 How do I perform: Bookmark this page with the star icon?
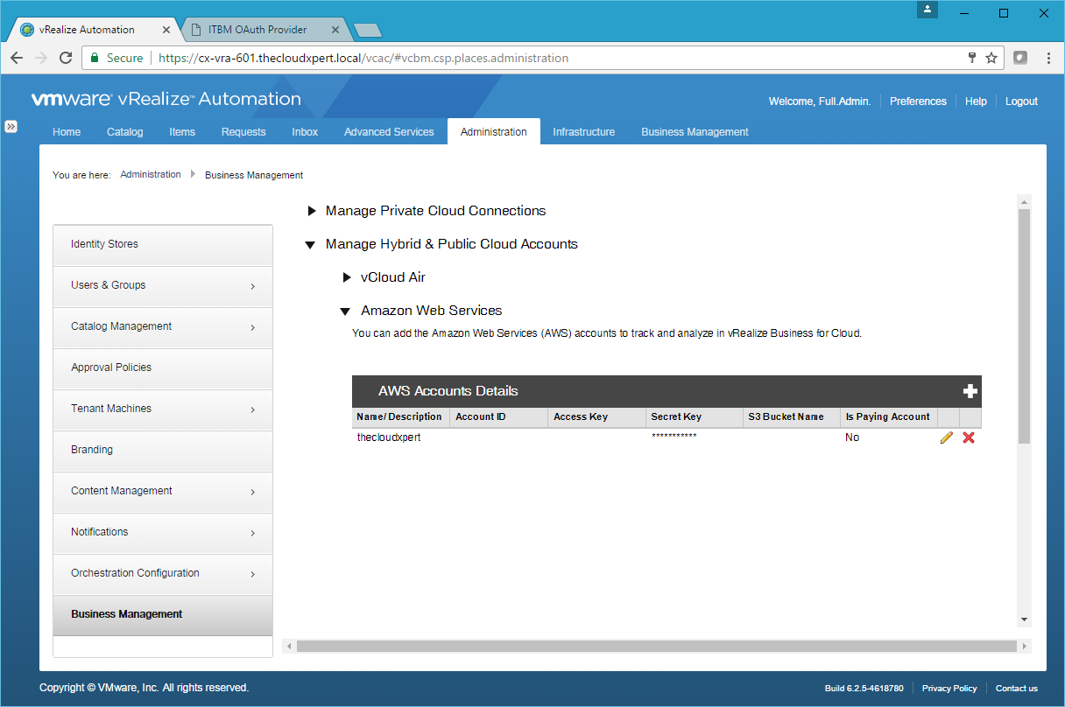tap(991, 58)
